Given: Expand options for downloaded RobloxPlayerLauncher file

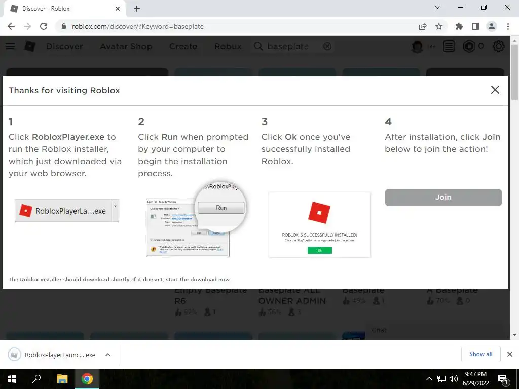Looking at the screenshot, I should coord(107,355).
